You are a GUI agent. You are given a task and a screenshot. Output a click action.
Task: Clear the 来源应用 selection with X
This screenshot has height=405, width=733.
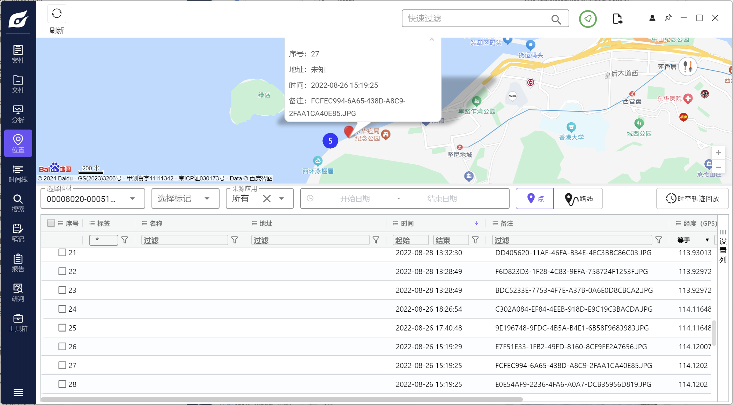click(267, 198)
